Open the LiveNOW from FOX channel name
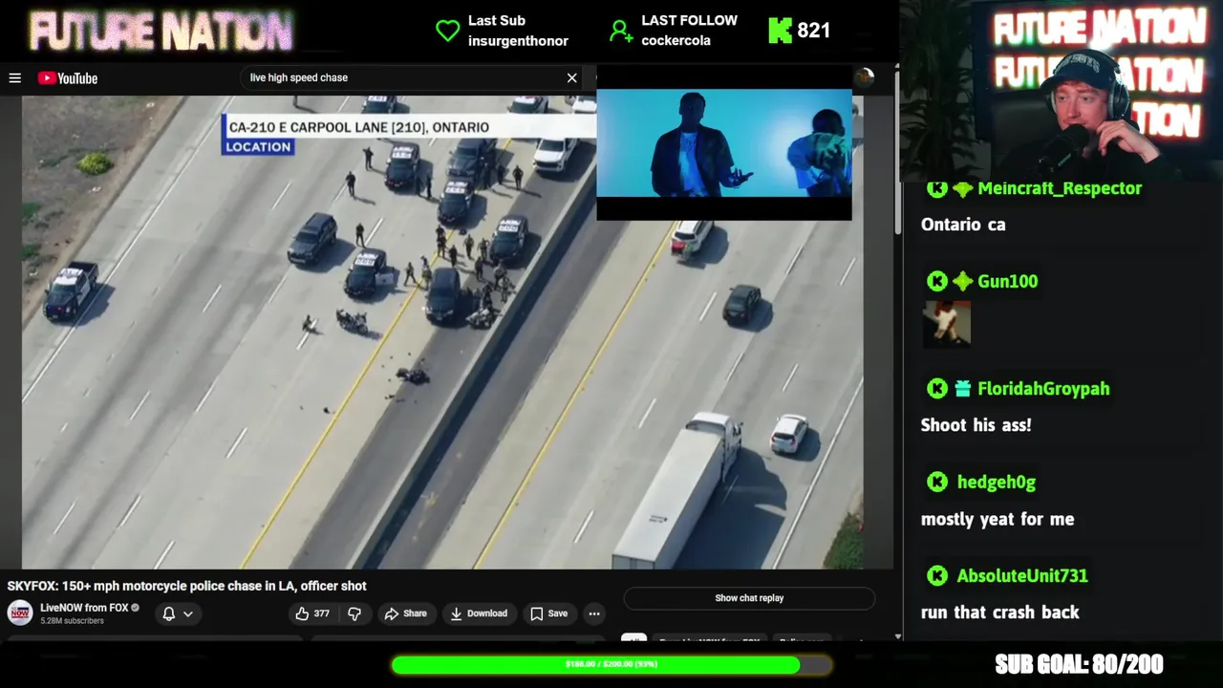This screenshot has height=688, width=1223. (84, 608)
